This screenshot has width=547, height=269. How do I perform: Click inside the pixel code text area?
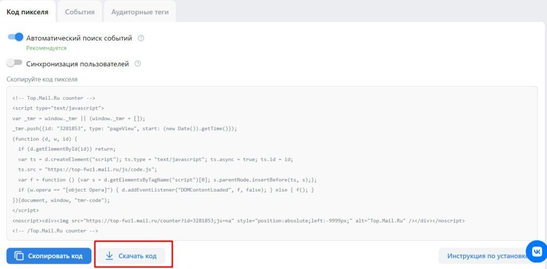[x=272, y=163]
